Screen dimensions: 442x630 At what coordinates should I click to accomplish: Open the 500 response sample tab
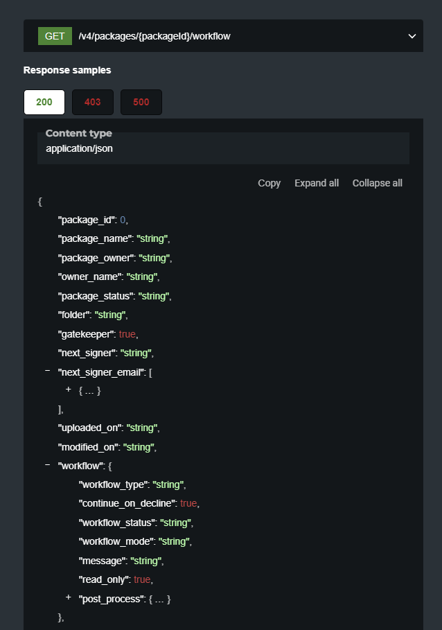click(141, 102)
